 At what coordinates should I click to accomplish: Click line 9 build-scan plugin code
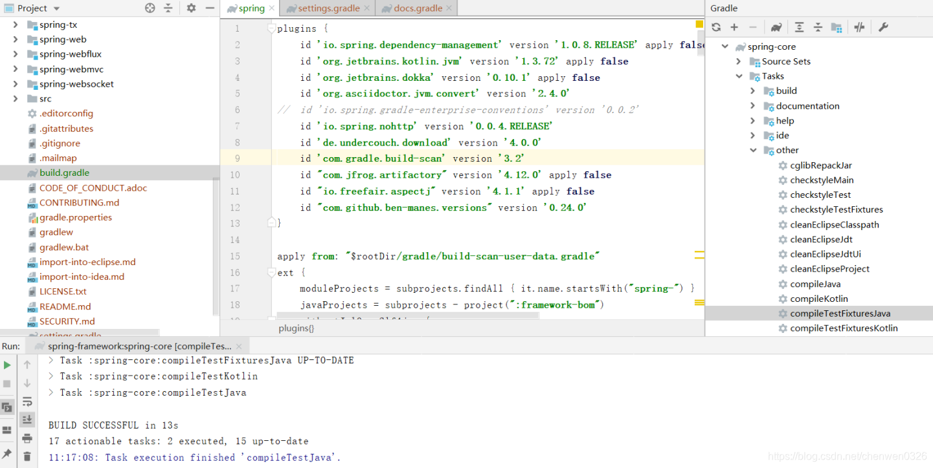click(412, 158)
